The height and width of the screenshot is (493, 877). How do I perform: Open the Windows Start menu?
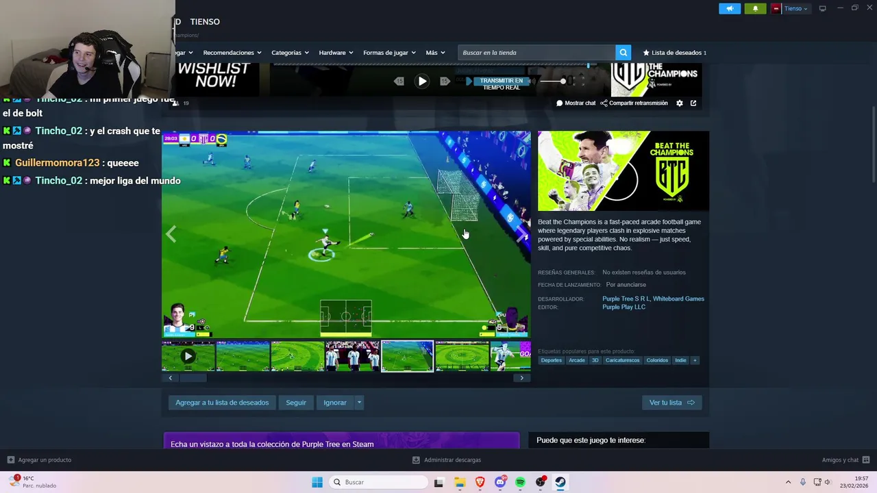click(x=317, y=482)
